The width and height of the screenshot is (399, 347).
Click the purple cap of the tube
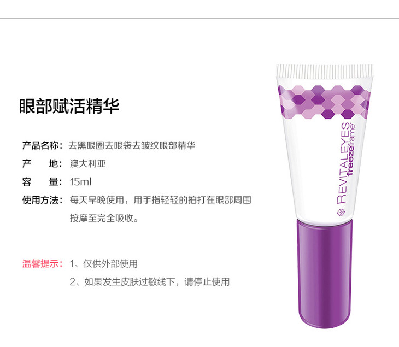coord(325,274)
